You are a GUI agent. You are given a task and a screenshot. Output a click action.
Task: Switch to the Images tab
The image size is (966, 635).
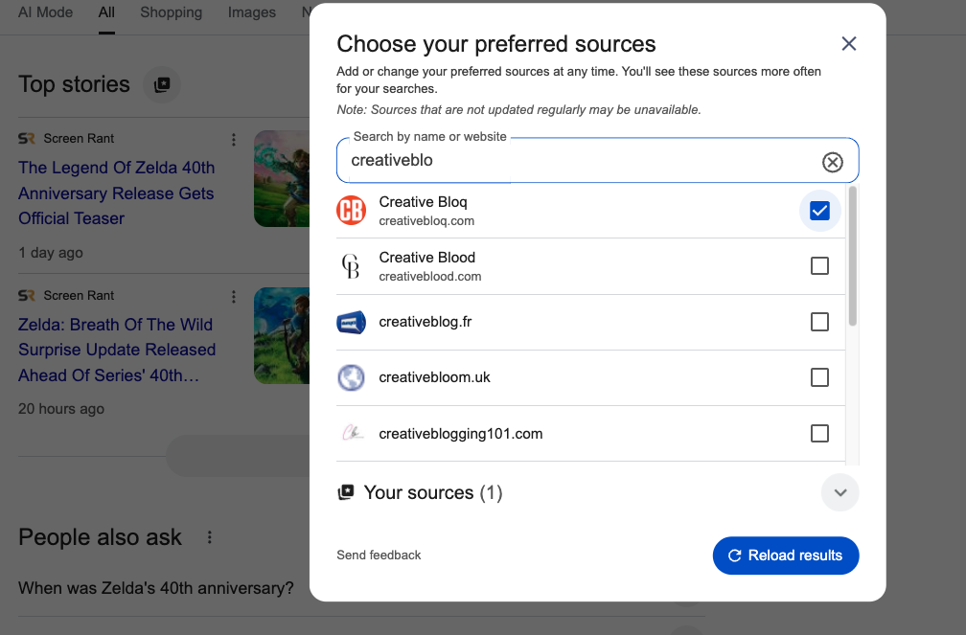[251, 12]
